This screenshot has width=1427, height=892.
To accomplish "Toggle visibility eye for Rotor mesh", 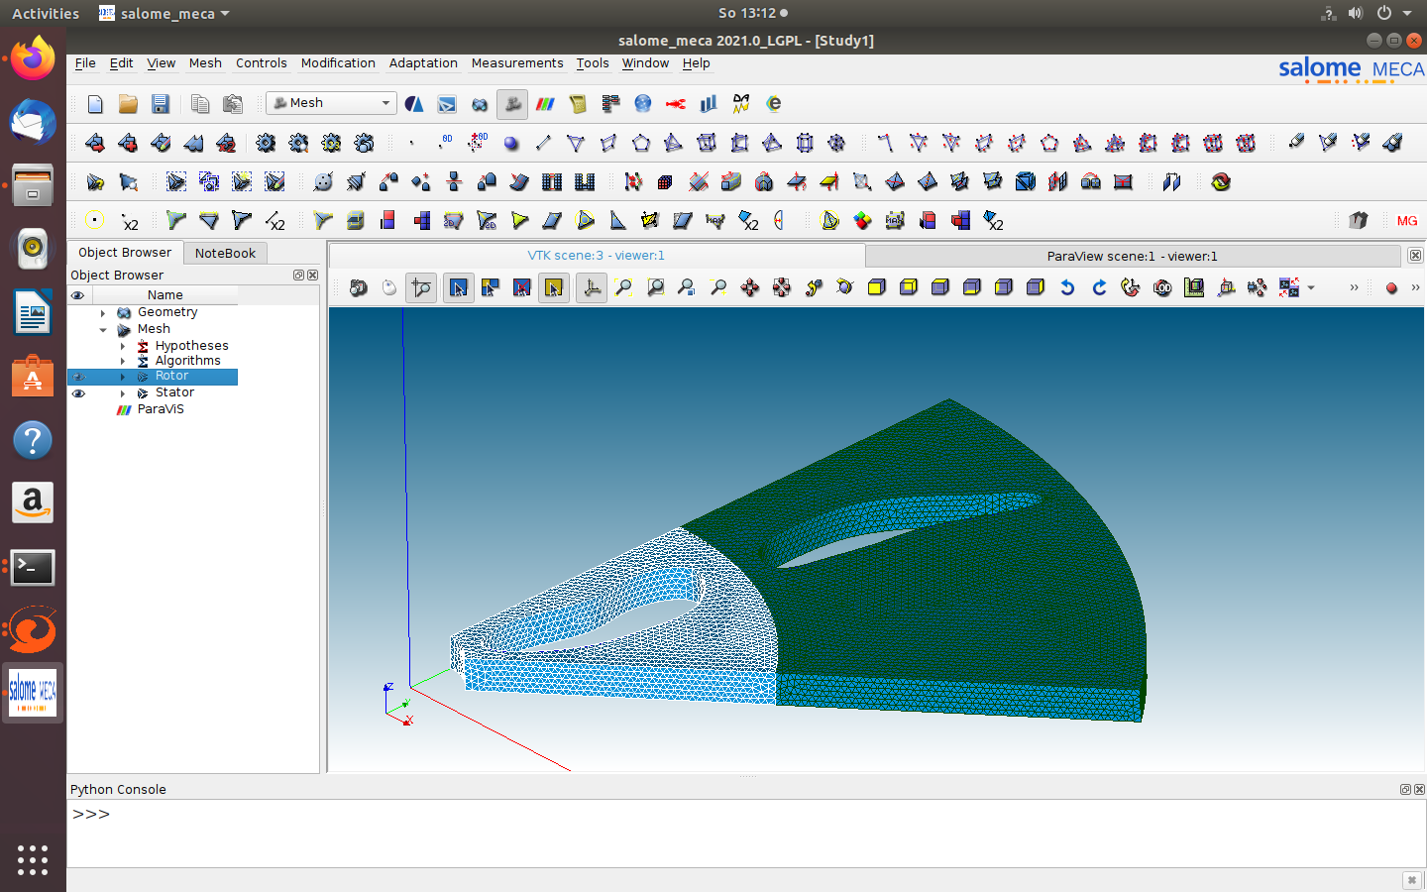I will tap(78, 377).
